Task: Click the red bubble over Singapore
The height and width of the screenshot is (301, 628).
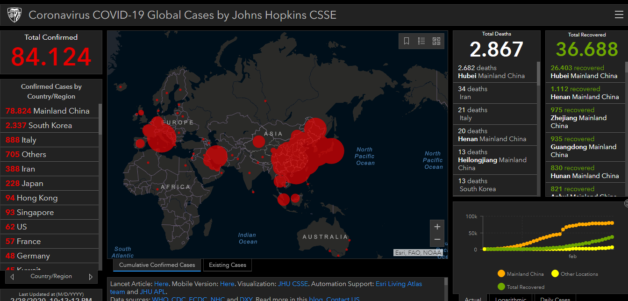Action: pyautogui.click(x=284, y=200)
